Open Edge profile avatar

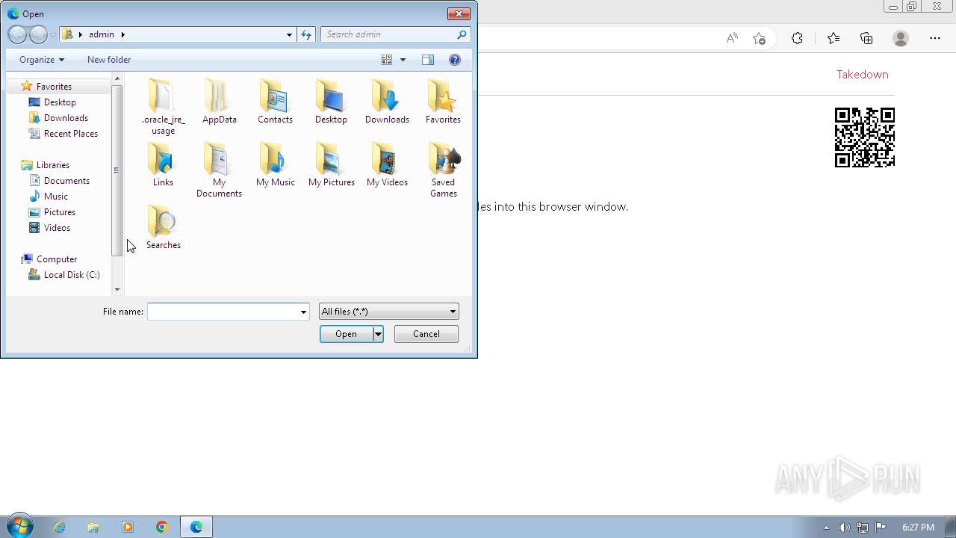coord(901,38)
